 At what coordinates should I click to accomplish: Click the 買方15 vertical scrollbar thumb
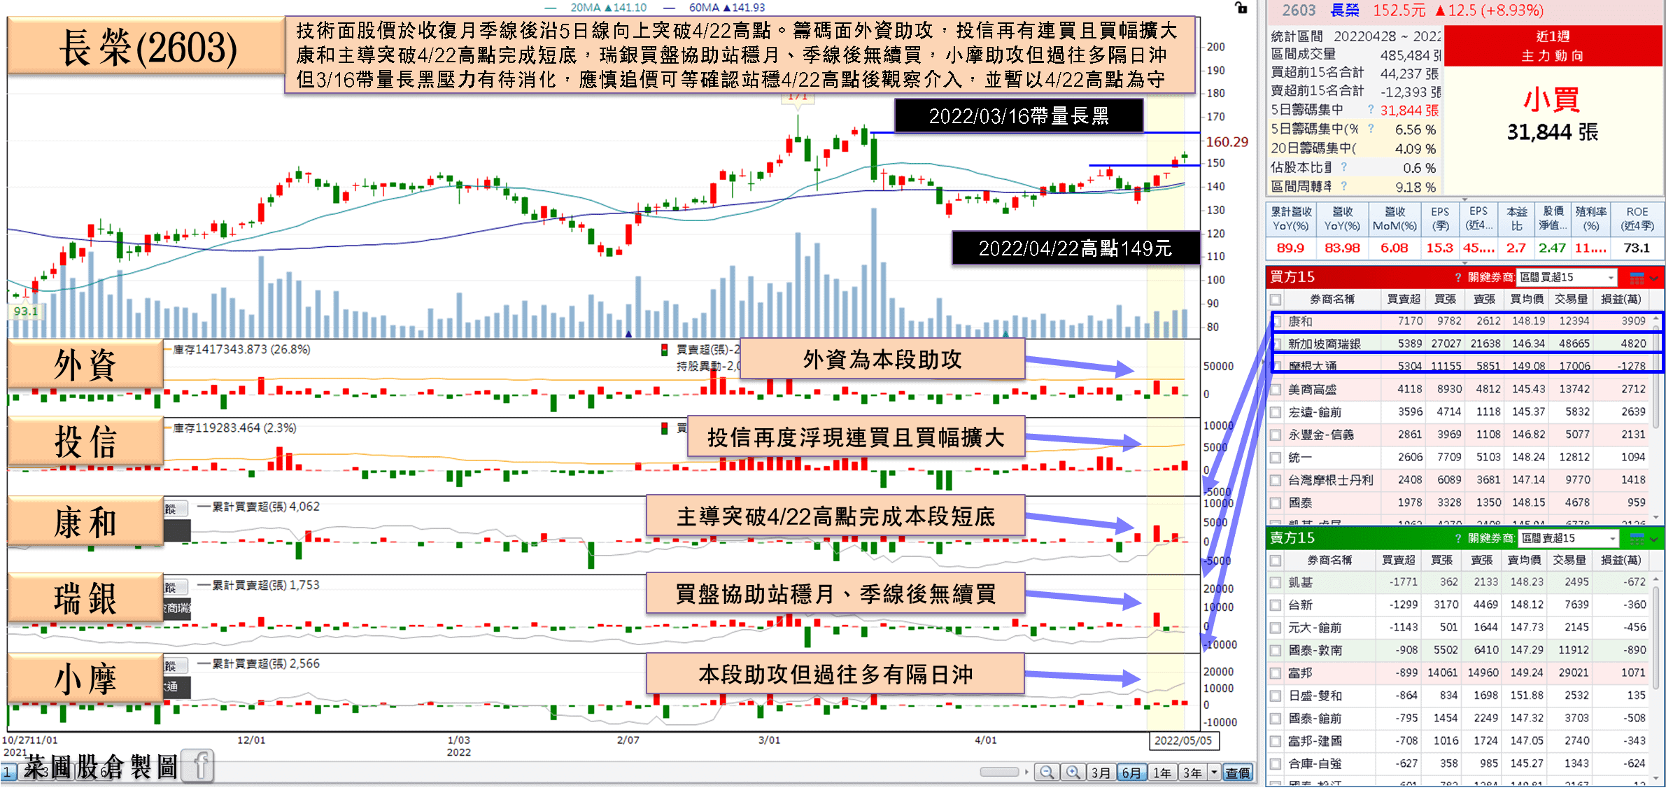1656,376
